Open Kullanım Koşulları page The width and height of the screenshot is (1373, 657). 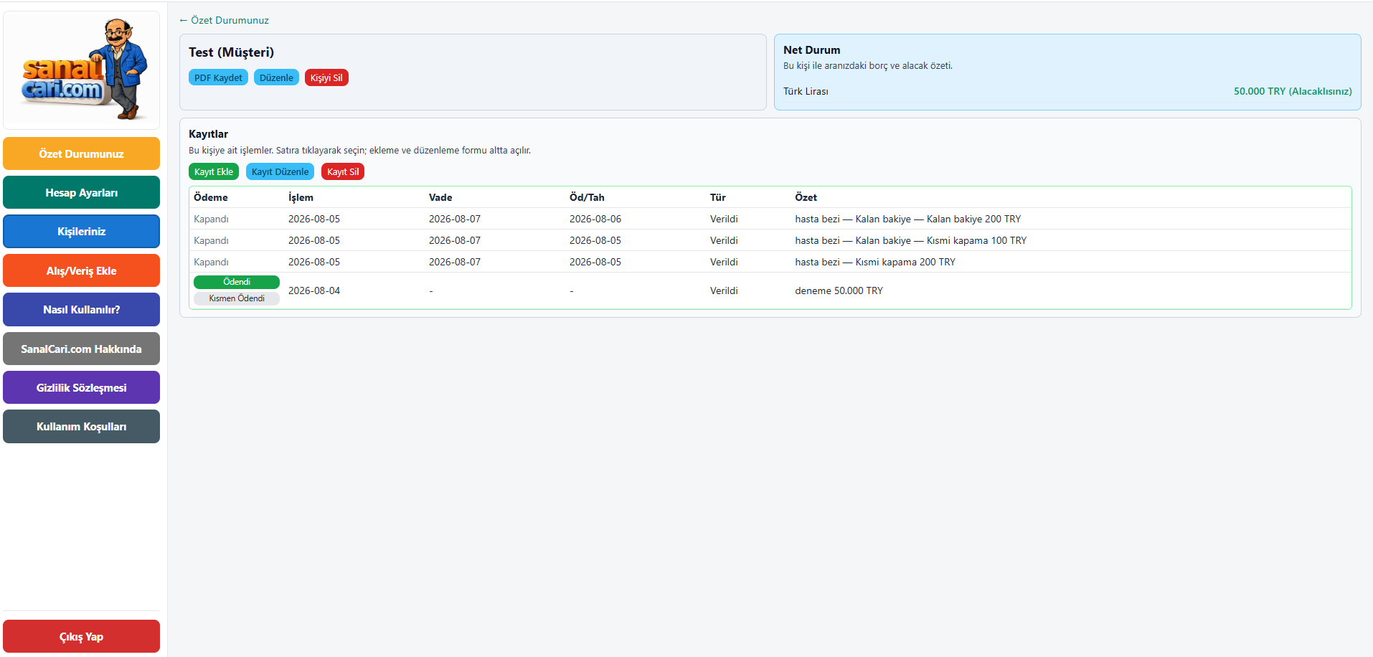(81, 426)
